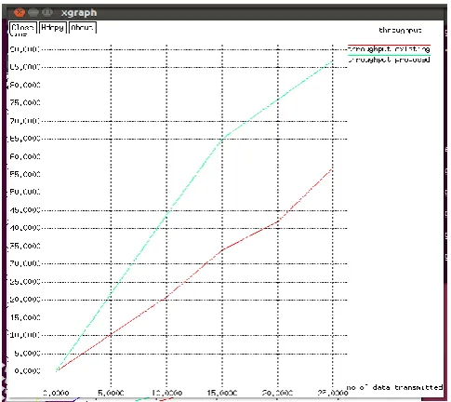The image size is (451, 402).
Task: Click the Hdcpy button
Action: [52, 28]
